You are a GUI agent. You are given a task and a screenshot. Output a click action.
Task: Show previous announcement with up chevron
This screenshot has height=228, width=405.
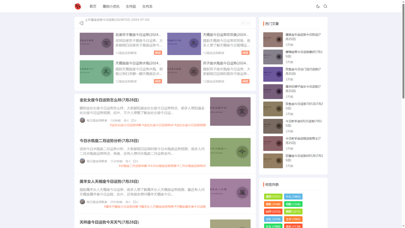[243, 23]
